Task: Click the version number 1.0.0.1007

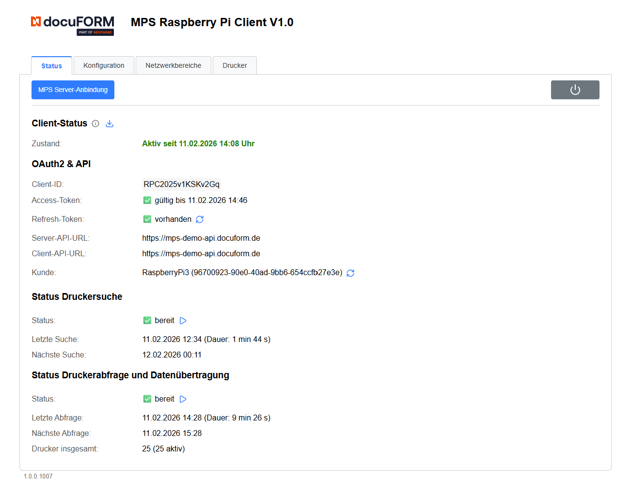Action: click(x=37, y=476)
